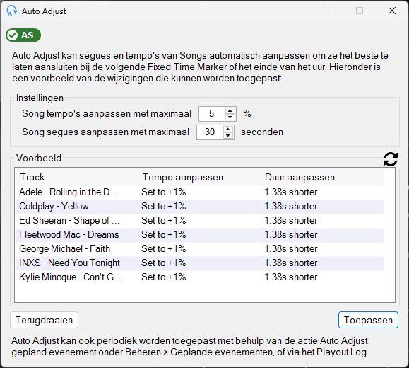Decrease the tempo percentage stepper down arrow
This screenshot has height=368, width=409.
tap(230, 117)
